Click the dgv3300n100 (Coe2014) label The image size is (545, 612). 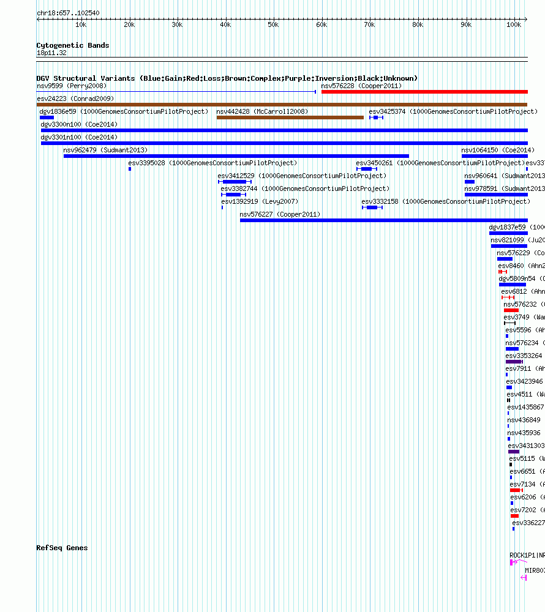[x=79, y=124]
